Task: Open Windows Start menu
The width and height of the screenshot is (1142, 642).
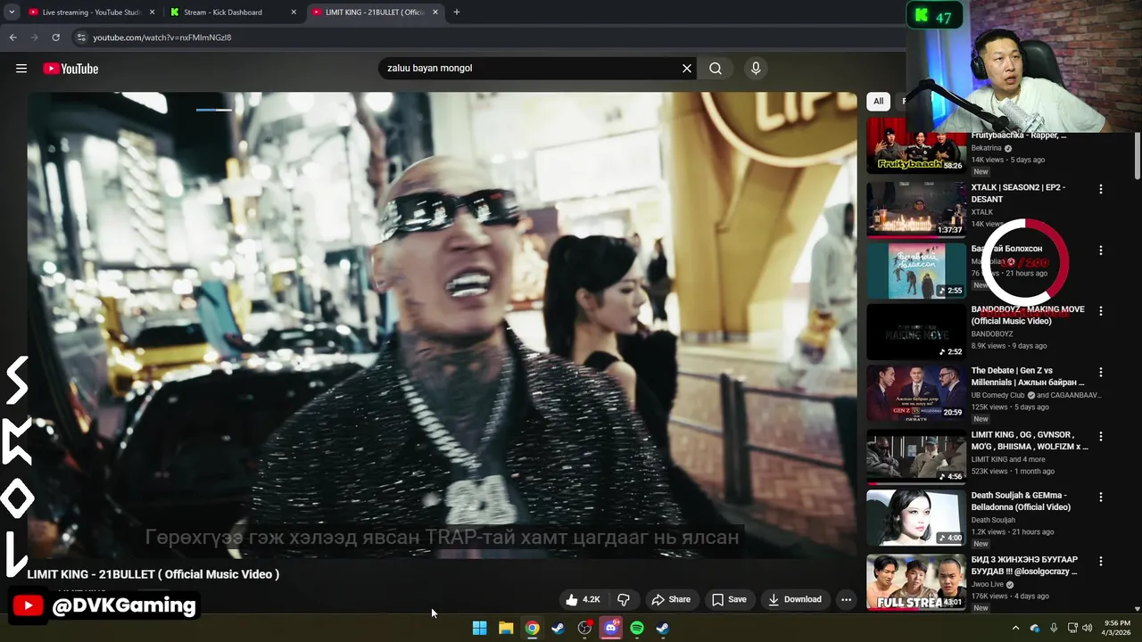Action: tap(479, 628)
